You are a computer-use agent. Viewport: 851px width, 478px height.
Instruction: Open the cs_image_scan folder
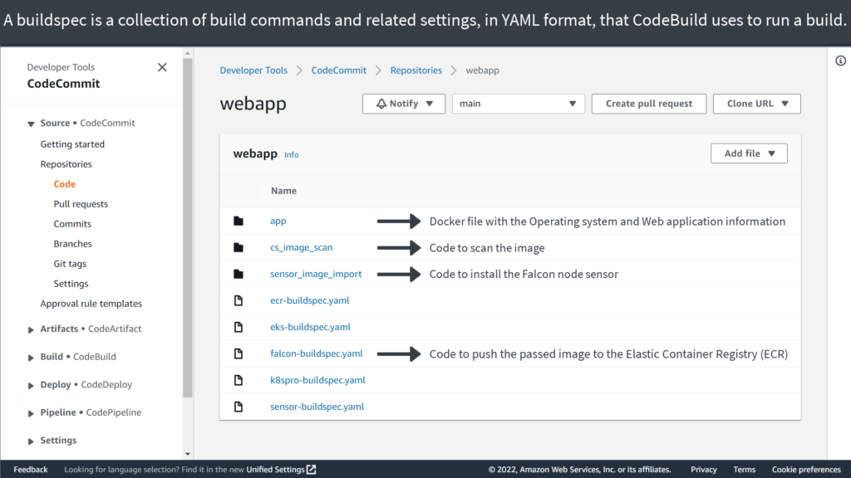(301, 247)
